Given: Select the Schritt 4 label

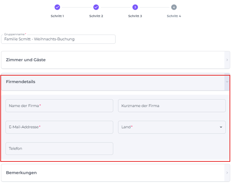Looking at the screenshot, I should coord(174,16).
